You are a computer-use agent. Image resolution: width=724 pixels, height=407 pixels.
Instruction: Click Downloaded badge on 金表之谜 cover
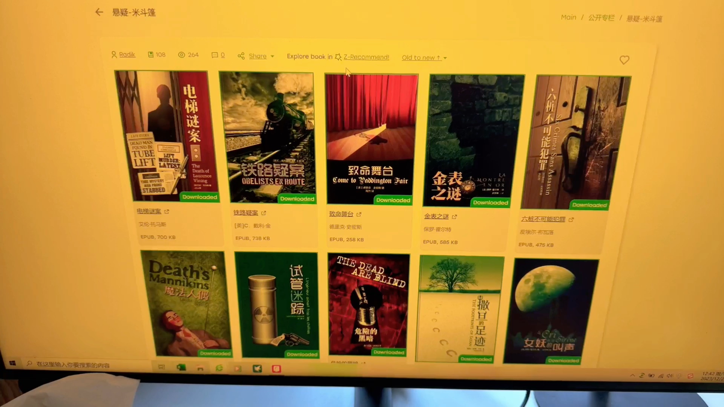pyautogui.click(x=491, y=203)
